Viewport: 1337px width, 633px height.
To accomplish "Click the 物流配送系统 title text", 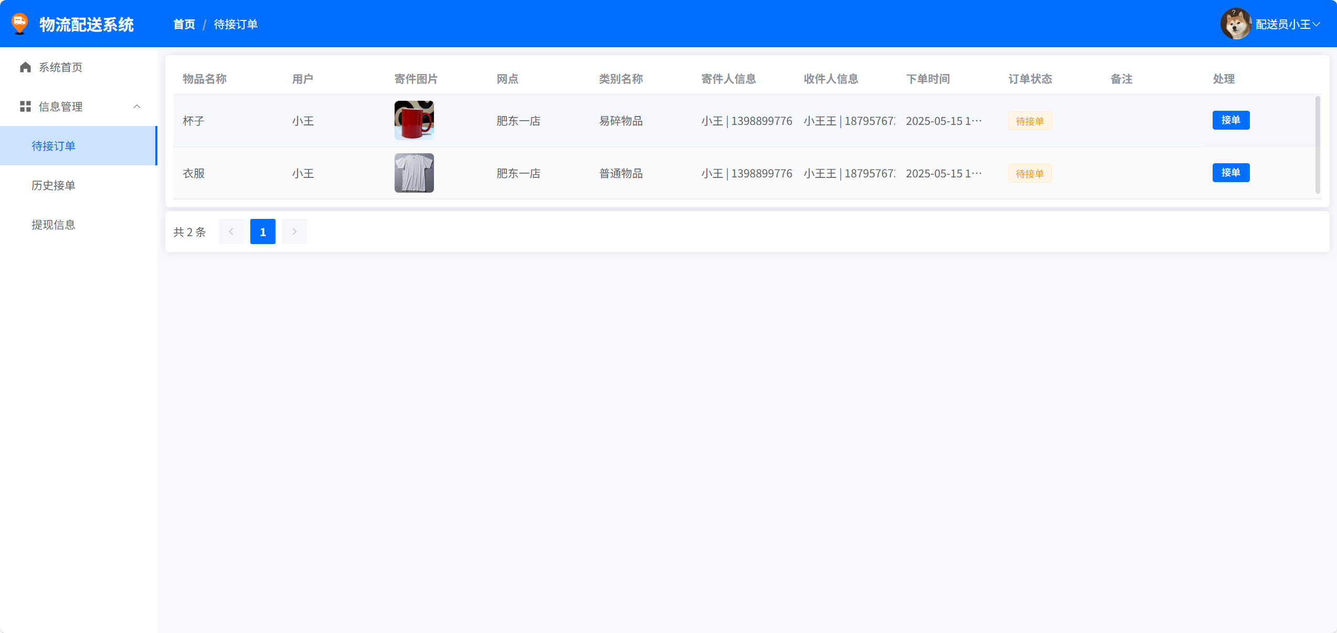I will pyautogui.click(x=87, y=24).
